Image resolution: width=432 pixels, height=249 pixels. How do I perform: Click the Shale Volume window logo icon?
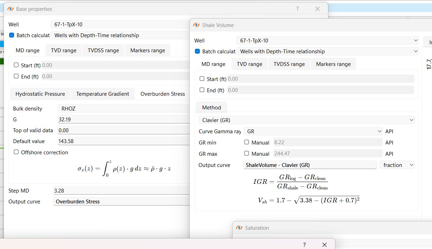(196, 25)
